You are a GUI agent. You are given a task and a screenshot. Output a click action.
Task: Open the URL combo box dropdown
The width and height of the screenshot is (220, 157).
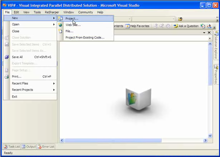(x=210, y=38)
